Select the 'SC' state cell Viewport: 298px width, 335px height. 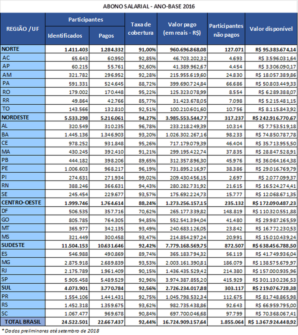click(23, 313)
